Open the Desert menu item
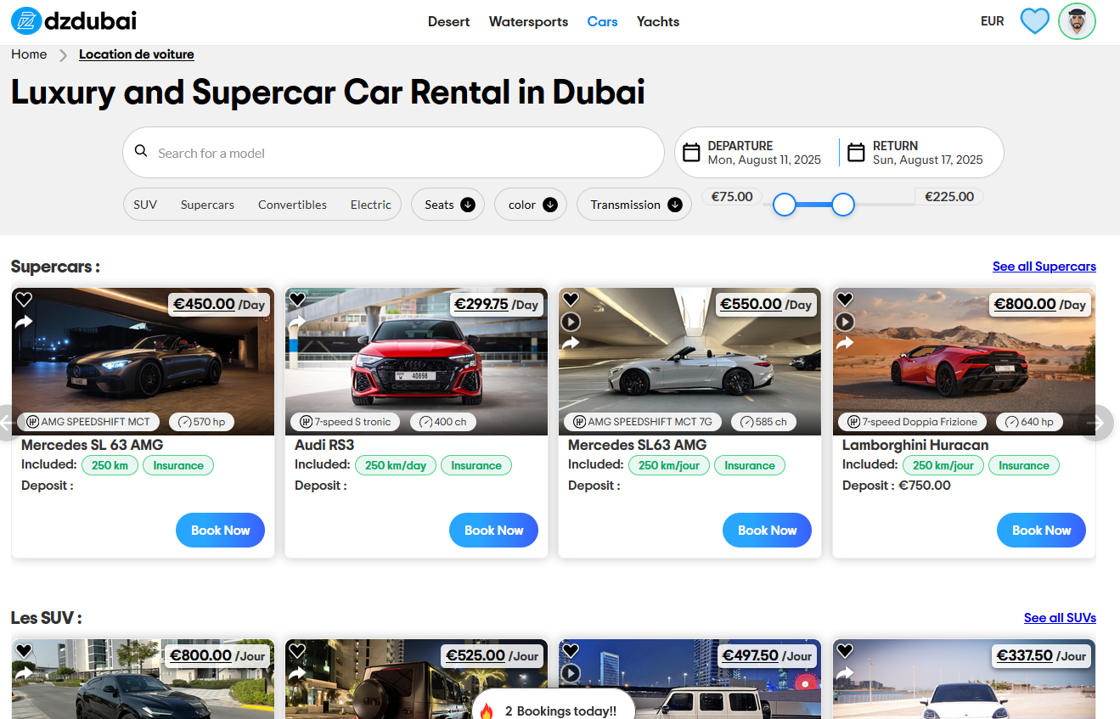 tap(448, 21)
